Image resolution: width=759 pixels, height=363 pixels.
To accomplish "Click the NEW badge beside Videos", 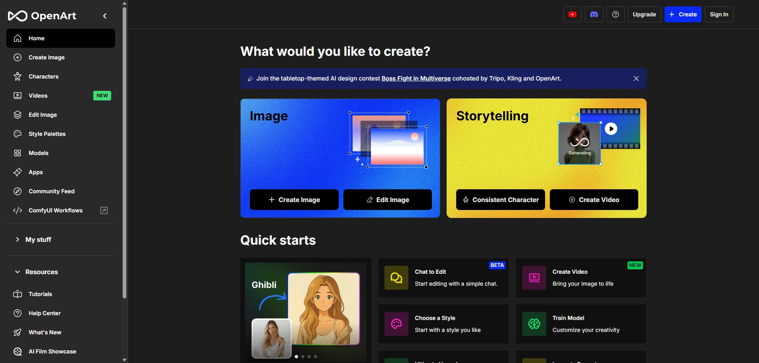I will click(x=102, y=96).
